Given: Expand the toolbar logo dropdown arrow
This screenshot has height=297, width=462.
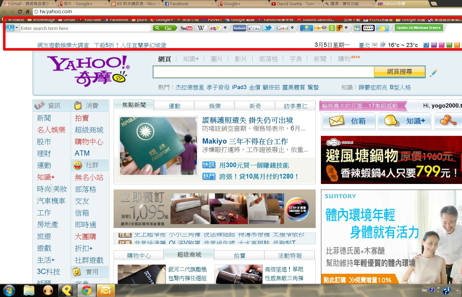Looking at the screenshot, I should tap(16, 28).
